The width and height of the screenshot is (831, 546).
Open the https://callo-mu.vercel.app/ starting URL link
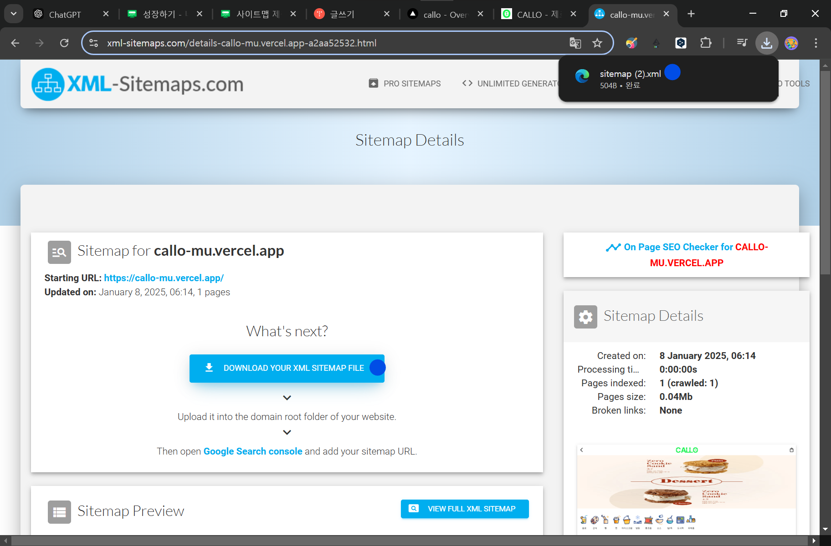click(x=164, y=278)
